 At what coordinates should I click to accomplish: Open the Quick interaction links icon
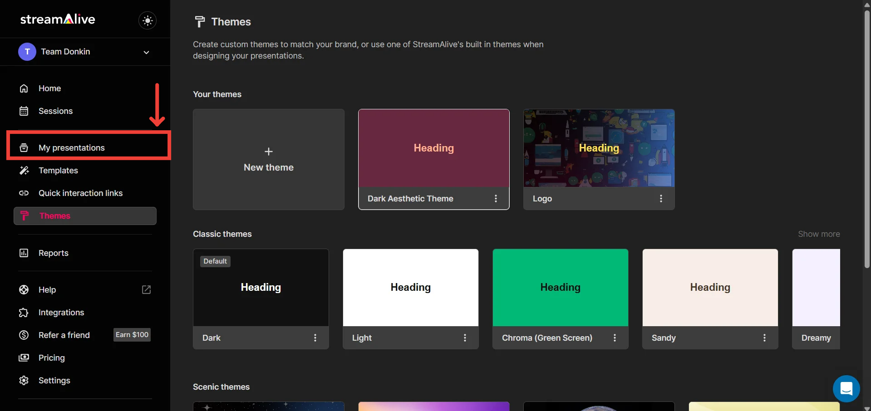tap(24, 193)
